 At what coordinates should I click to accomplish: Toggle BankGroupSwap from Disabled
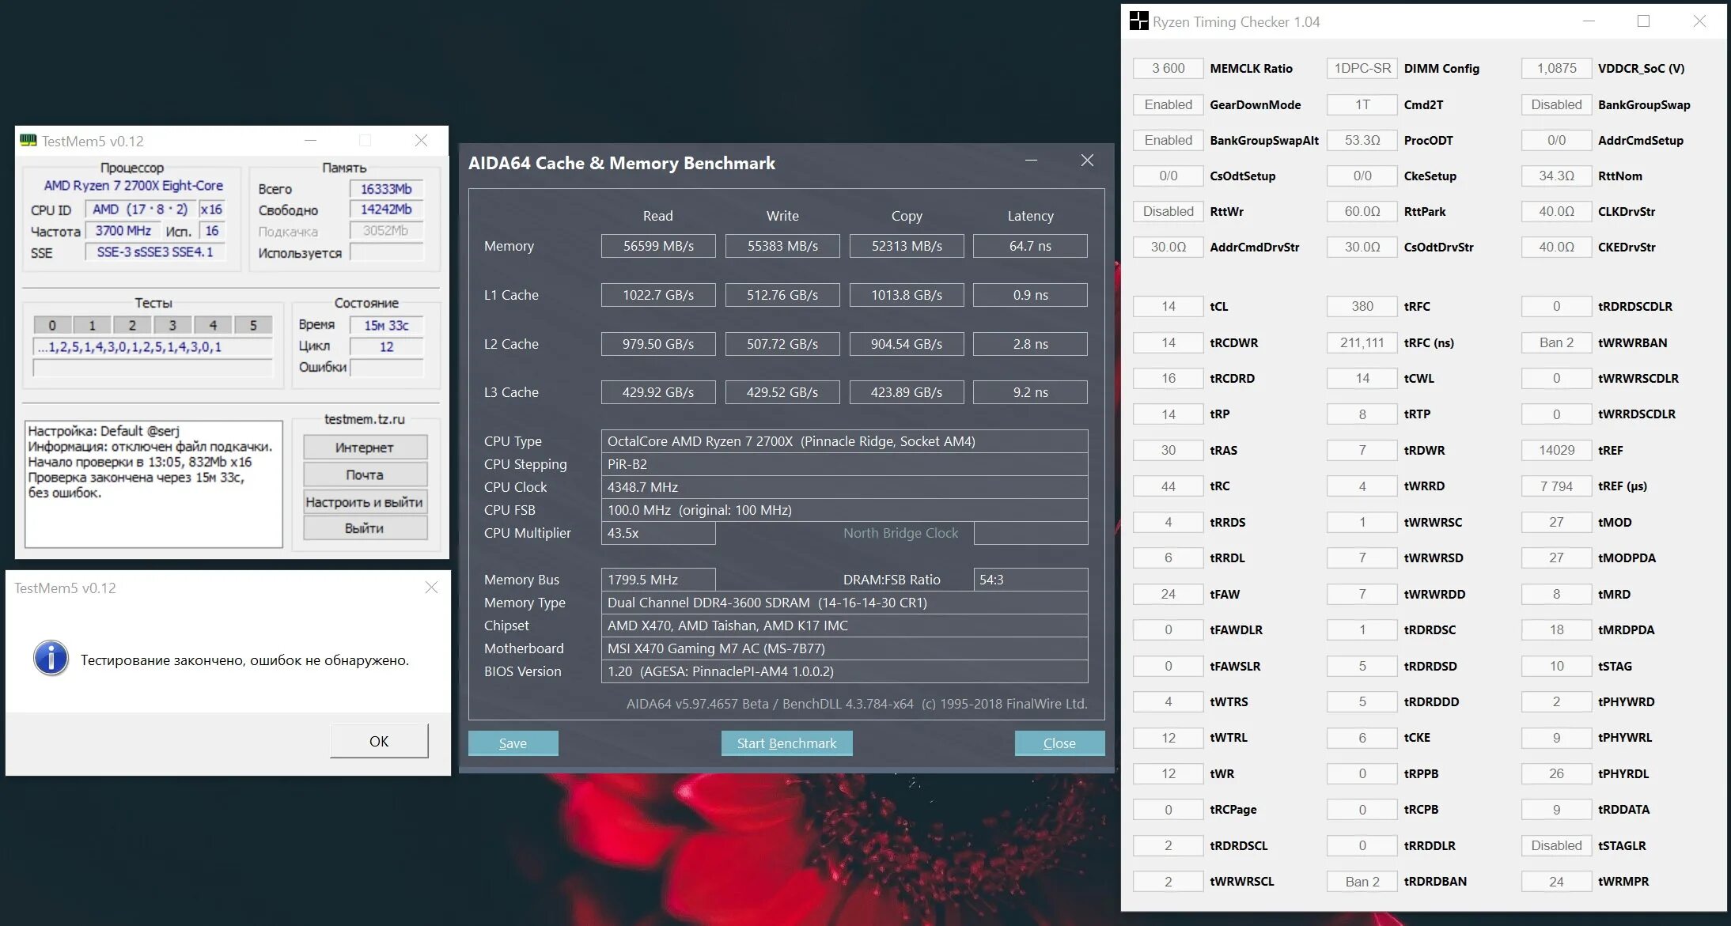tap(1555, 104)
